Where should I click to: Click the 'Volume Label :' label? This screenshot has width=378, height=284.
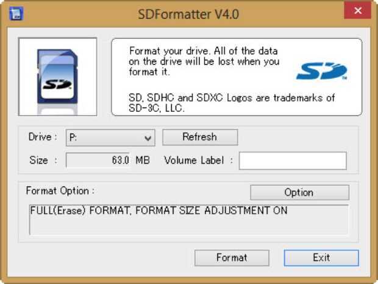click(x=199, y=161)
